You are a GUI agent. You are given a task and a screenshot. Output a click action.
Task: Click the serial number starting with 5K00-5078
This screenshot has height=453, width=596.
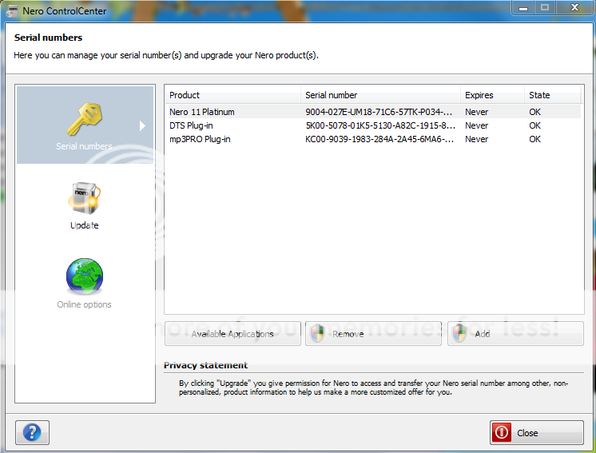point(380,125)
